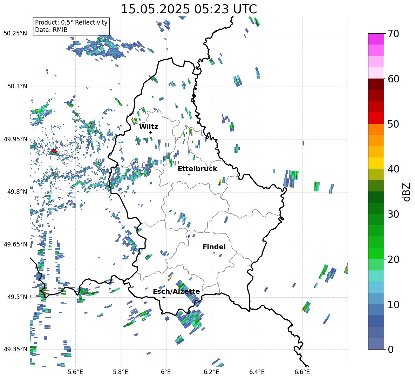415x379 pixels.
Task: Click the 50.1°N latitude label
Action: pos(17,86)
